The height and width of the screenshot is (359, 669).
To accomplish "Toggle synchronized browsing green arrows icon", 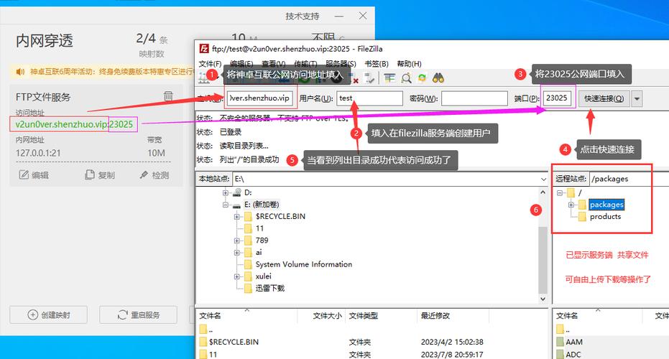I will (422, 78).
